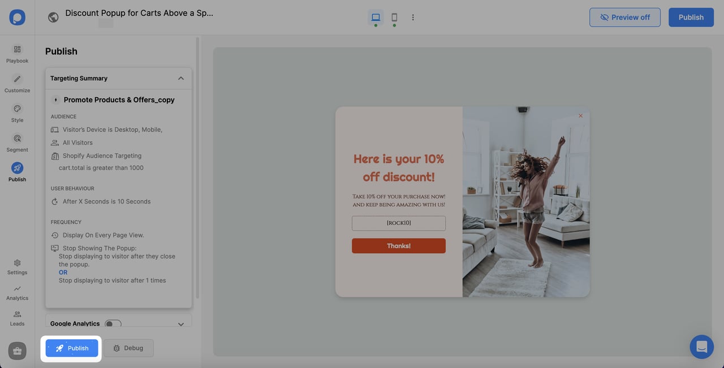This screenshot has width=724, height=368.
Task: Click Visitor's Device is Desktop, Mobile text
Action: 113,129
